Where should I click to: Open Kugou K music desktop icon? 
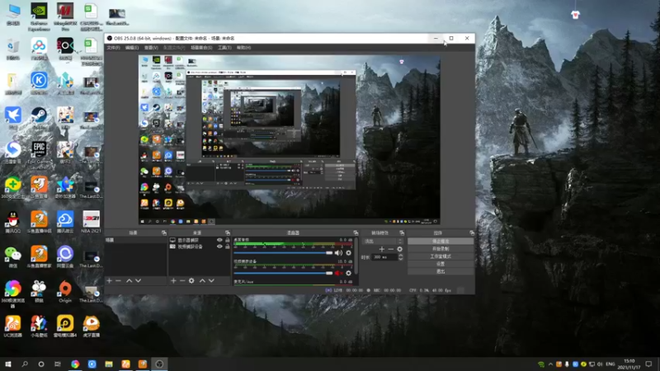[x=39, y=83]
